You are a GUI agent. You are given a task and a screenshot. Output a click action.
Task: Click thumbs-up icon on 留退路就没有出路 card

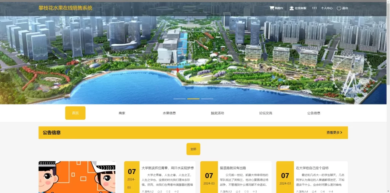(237, 191)
